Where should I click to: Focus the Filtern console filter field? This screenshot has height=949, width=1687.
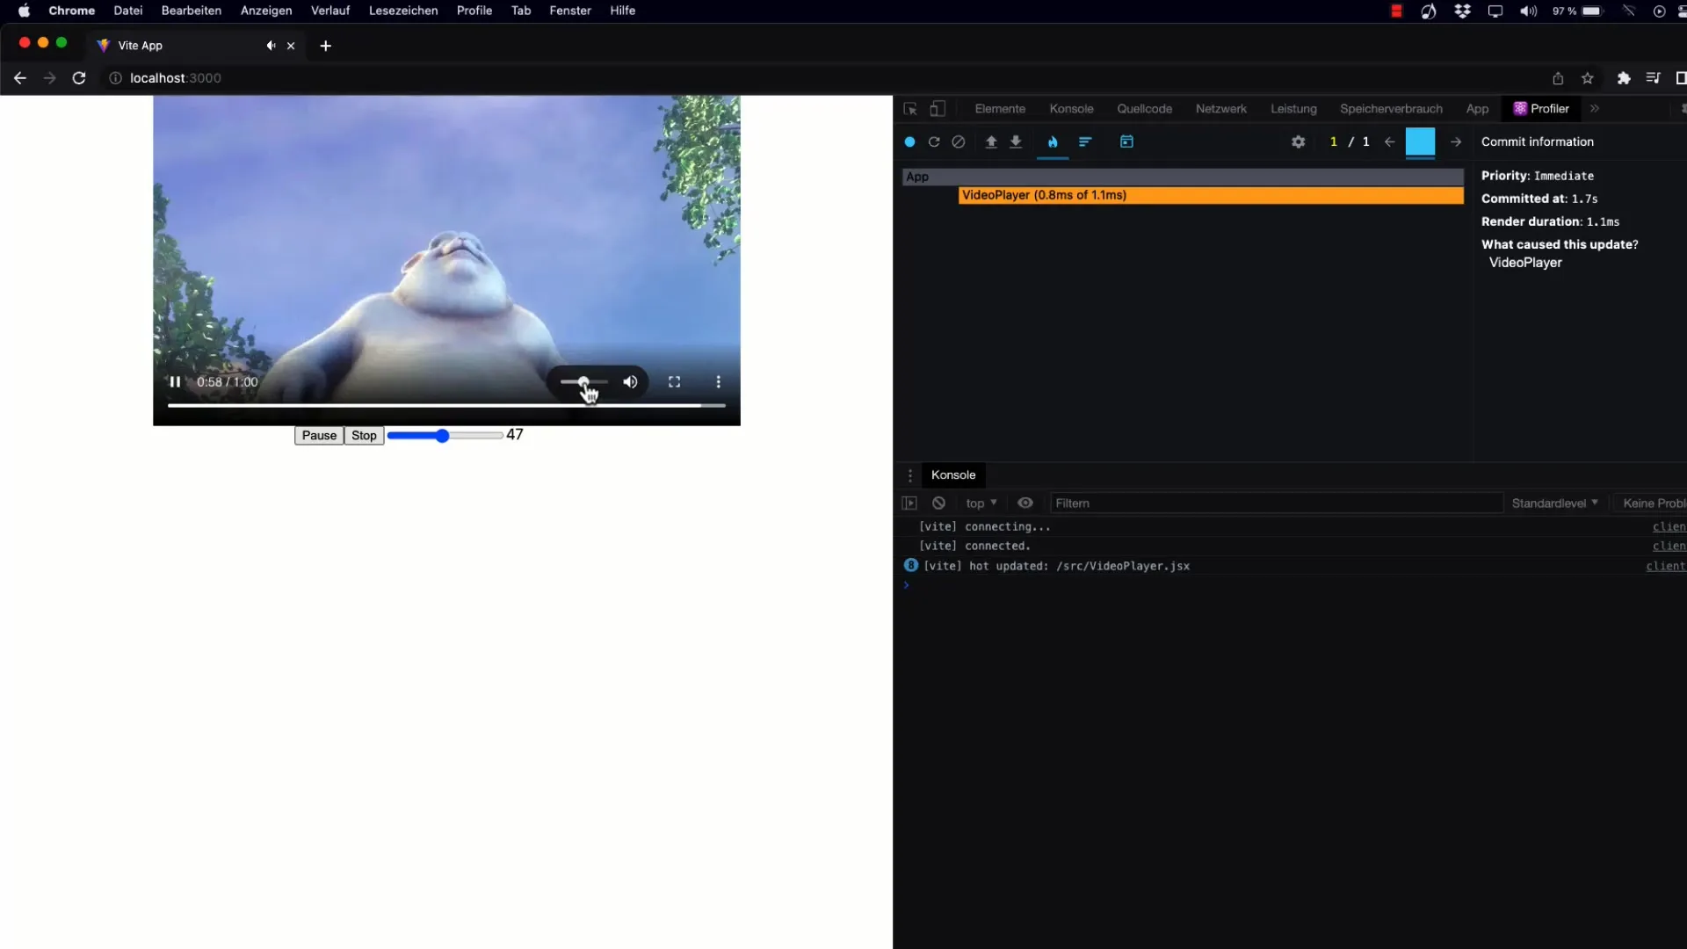point(1277,503)
